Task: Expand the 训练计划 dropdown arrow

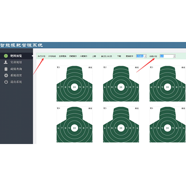Action: [174, 56]
